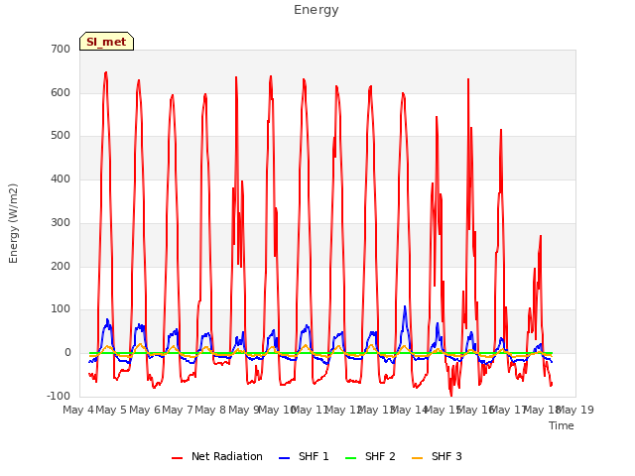Click the May 4 x-axis tick label
Viewport: 635px width, 476px height.
(x=78, y=410)
